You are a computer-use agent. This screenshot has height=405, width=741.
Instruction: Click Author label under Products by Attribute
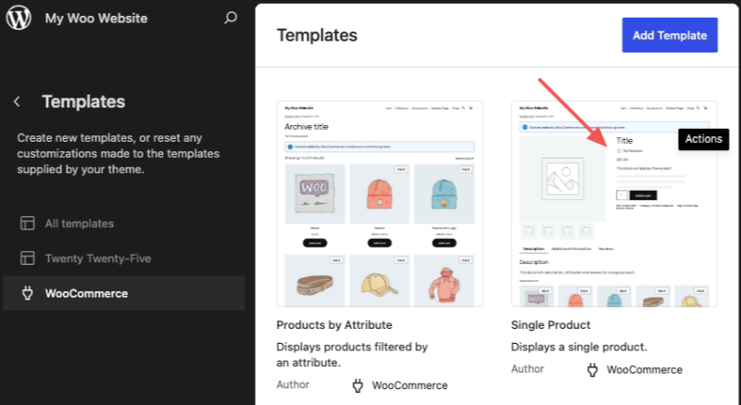click(x=293, y=385)
